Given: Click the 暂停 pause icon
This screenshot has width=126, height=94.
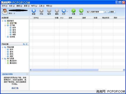Looking at the screenshot, I should pyautogui.click(x=49, y=11).
